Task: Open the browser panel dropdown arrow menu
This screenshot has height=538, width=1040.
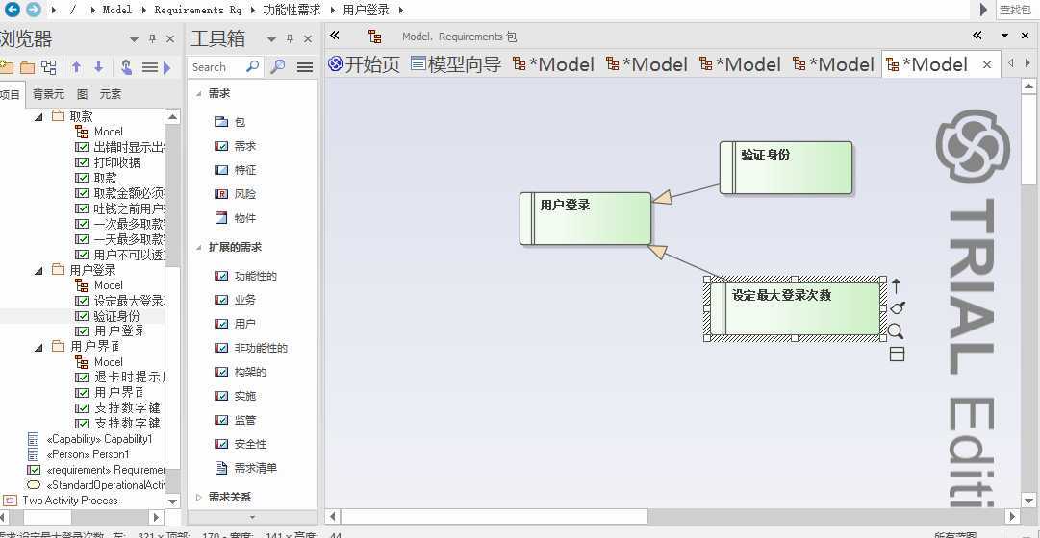Action: point(134,39)
